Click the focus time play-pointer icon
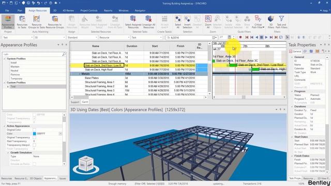 288,37
